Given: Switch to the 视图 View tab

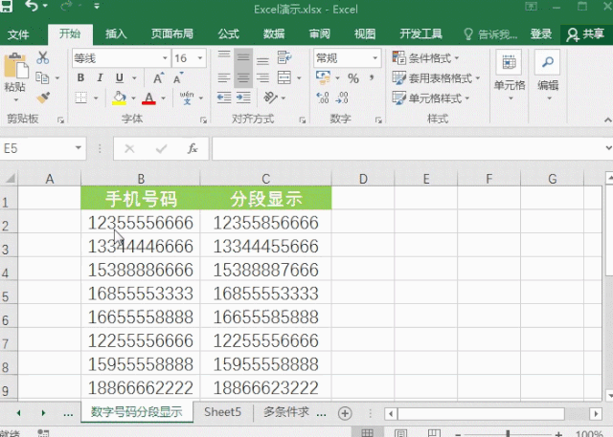Looking at the screenshot, I should [x=365, y=34].
